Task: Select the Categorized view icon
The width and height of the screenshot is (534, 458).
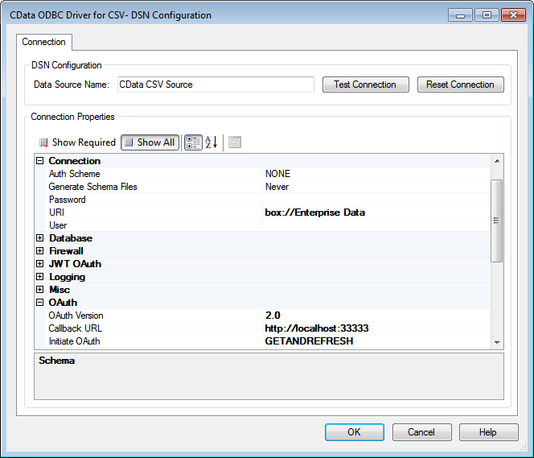Action: click(193, 142)
